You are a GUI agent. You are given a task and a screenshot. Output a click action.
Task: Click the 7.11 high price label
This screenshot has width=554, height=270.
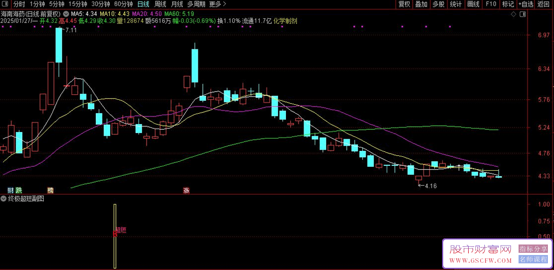[71, 30]
